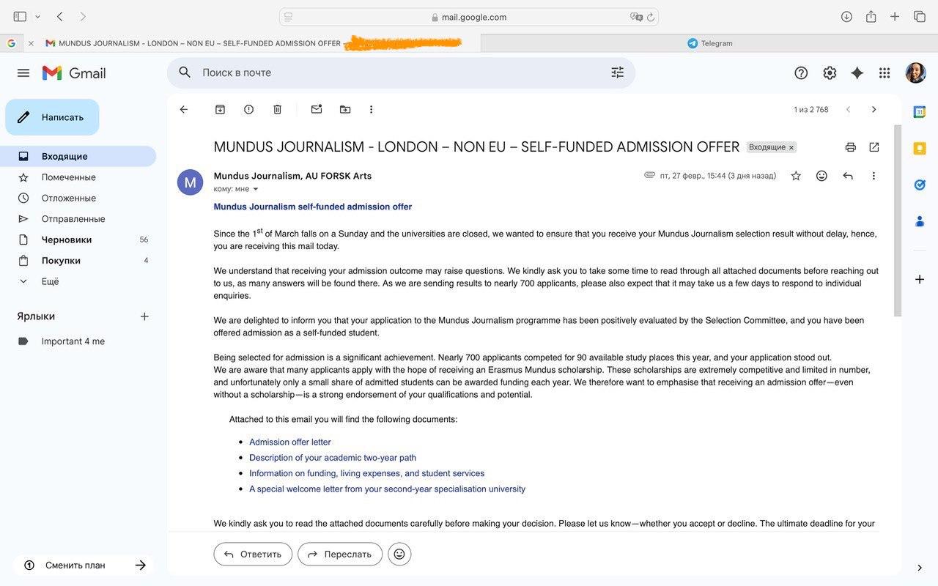This screenshot has width=938, height=586.
Task: Delete the email using the trash icon
Action: 277,109
